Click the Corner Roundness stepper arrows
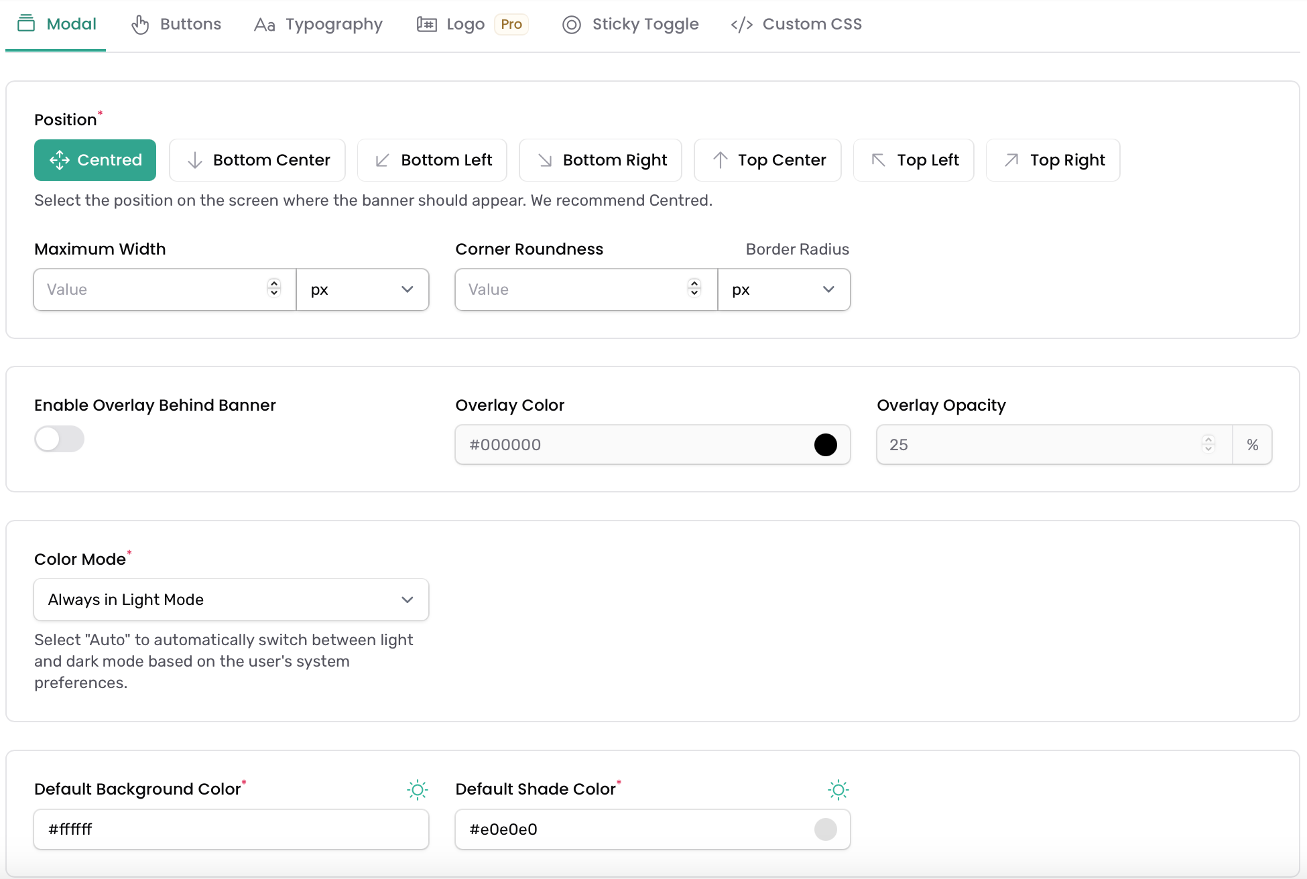The width and height of the screenshot is (1307, 879). pyautogui.click(x=694, y=288)
